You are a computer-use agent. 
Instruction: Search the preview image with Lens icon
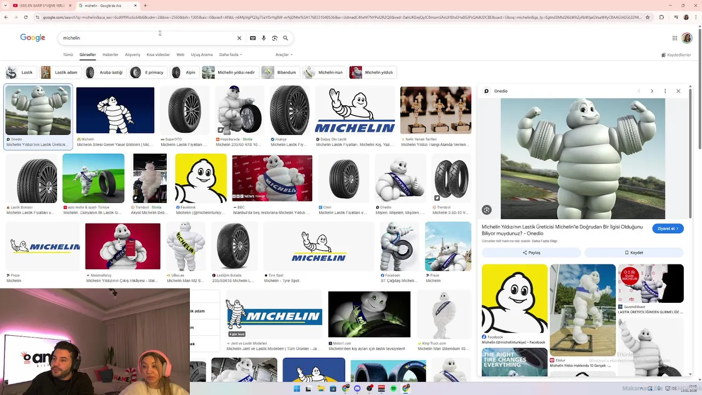(x=486, y=210)
